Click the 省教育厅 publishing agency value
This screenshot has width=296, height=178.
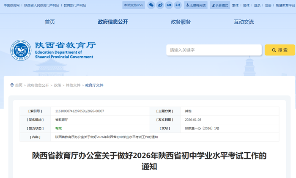click(62, 120)
